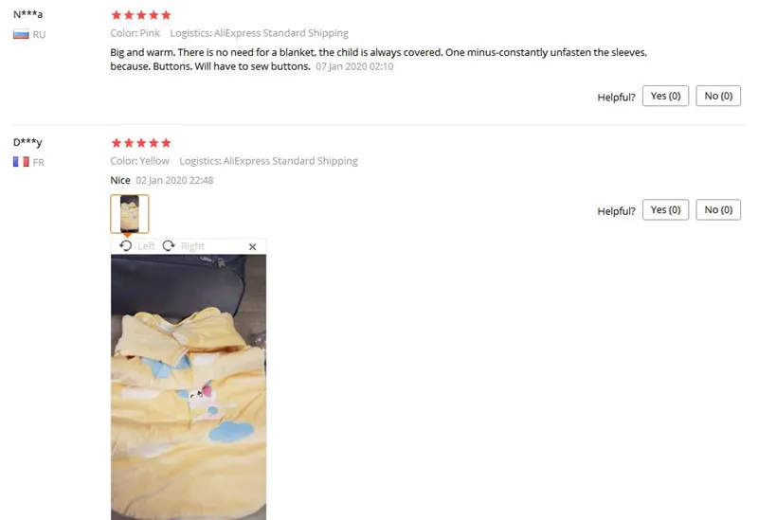Click the '07 Jan 2020 02:10' timestamp

[x=354, y=66]
